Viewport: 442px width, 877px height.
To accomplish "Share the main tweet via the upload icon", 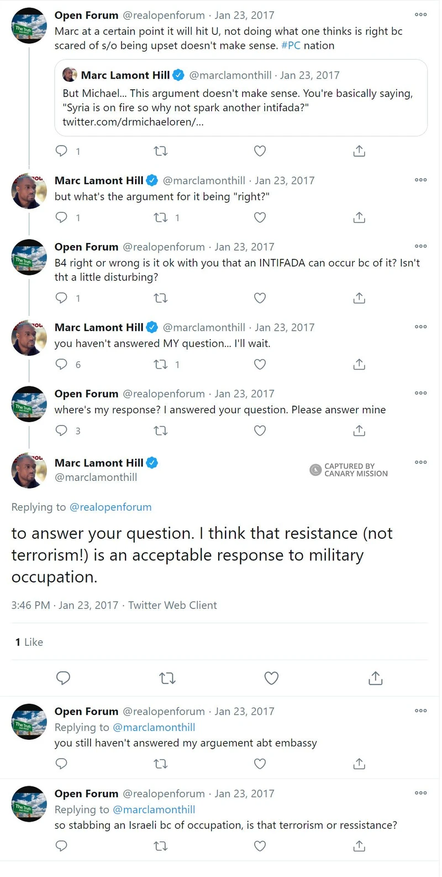I will (x=375, y=678).
